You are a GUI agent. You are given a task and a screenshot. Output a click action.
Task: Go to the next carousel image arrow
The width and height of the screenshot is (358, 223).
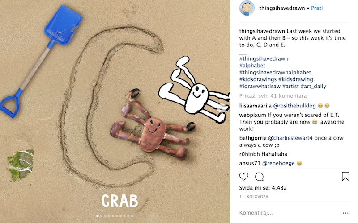(221, 107)
